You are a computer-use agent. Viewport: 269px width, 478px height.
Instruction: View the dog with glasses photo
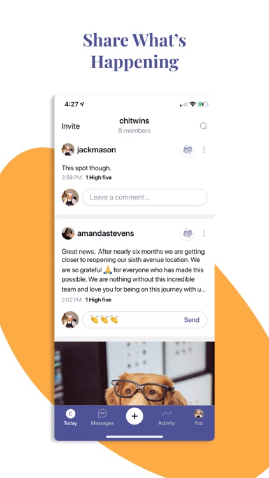[134, 373]
